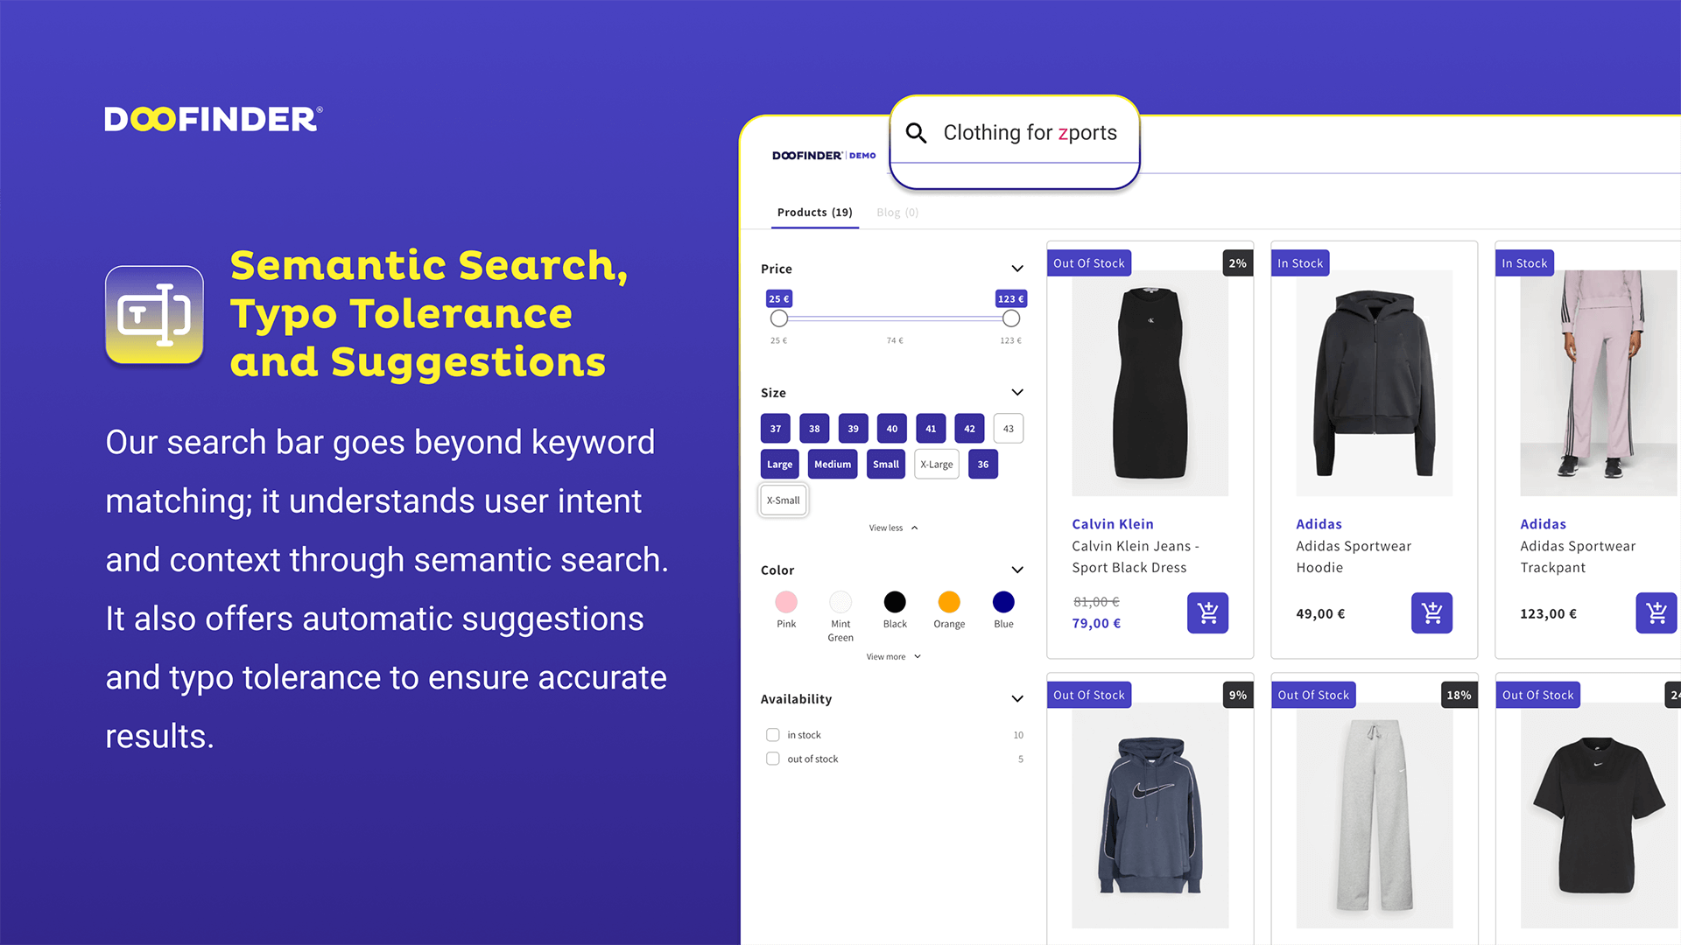This screenshot has height=945, width=1681.
Task: Select size 'Large' filter button
Action: coord(778,464)
